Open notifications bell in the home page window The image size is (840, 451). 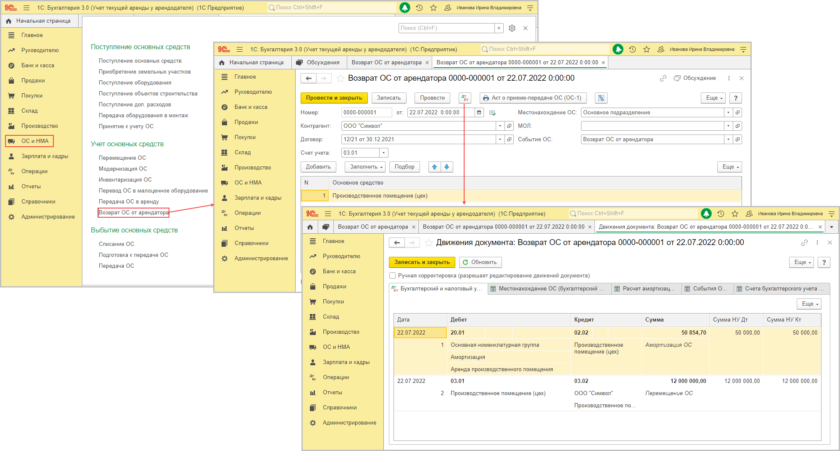pyautogui.click(x=404, y=8)
